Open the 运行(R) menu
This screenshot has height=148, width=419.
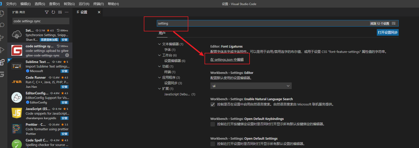[x=84, y=4]
